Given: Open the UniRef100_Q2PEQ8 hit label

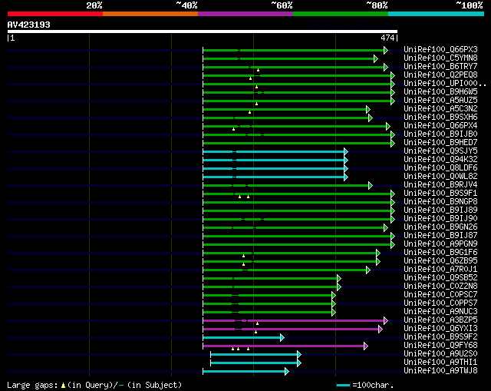Looking at the screenshot, I should [440, 75].
